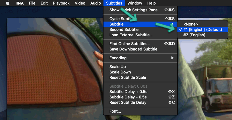
Task: Open the Edit menu
Action: point(44,3)
